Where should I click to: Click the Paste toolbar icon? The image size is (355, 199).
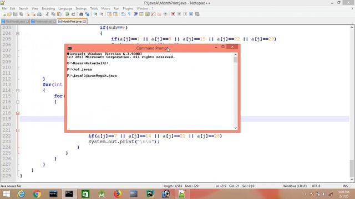[59, 14]
